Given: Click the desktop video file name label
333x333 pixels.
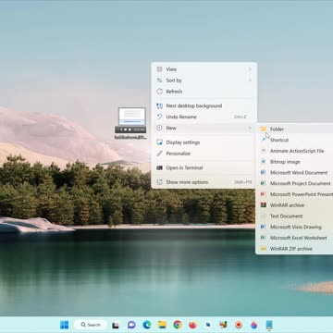Looking at the screenshot, I should pos(130,137).
